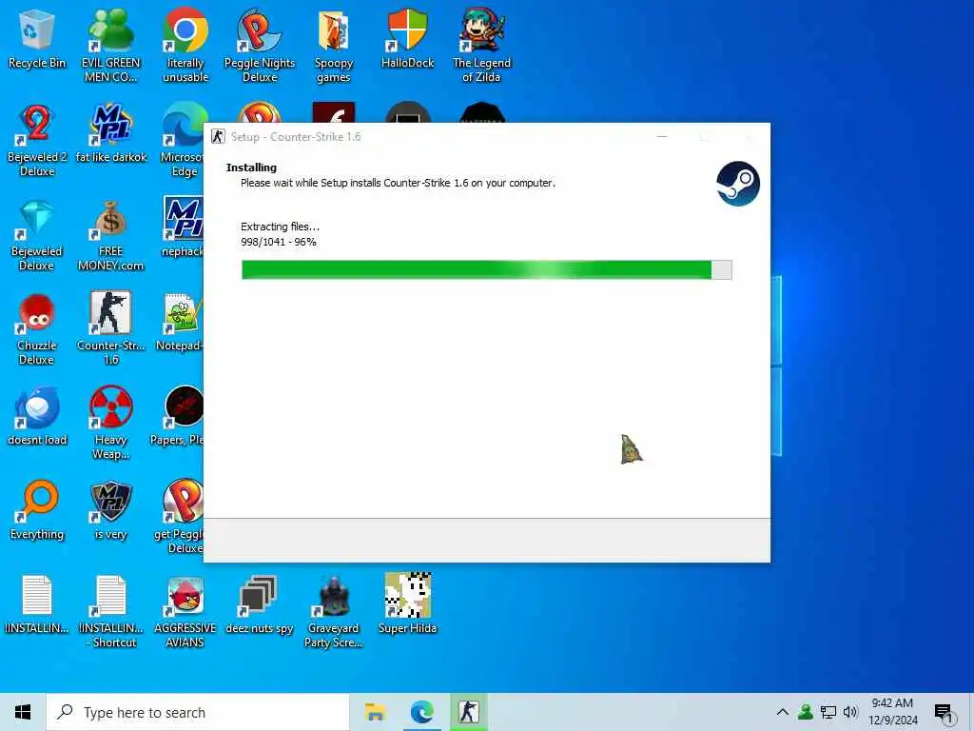Open Peggle Nights Deluxe icon

(259, 46)
